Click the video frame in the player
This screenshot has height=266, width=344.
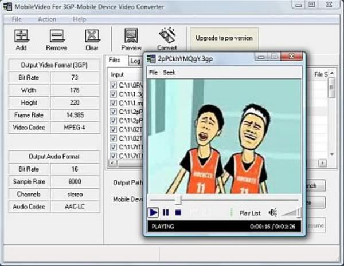(x=224, y=136)
